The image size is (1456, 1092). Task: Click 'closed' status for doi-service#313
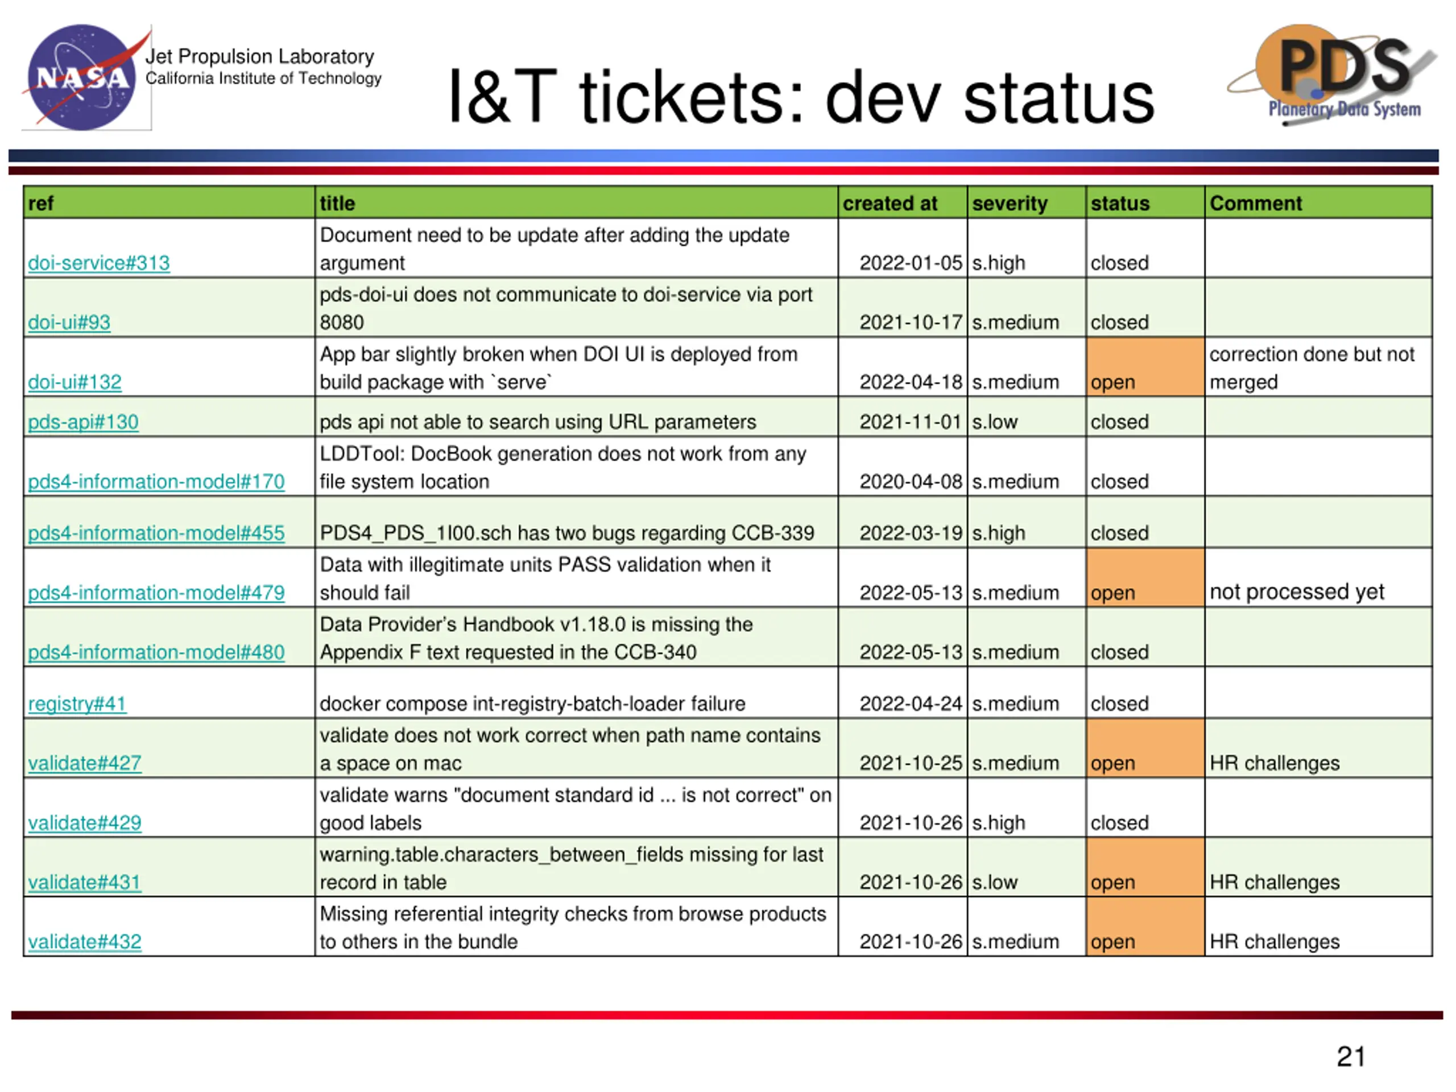pos(1119,263)
